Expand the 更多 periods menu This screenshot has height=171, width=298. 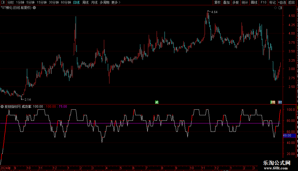click(x=116, y=2)
